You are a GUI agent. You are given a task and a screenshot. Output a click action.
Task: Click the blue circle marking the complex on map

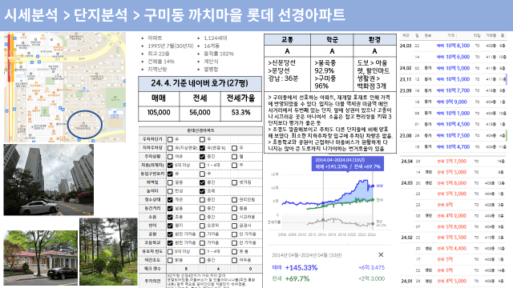[x=85, y=125]
